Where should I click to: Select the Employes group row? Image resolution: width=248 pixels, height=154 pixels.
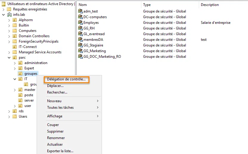click(91, 23)
